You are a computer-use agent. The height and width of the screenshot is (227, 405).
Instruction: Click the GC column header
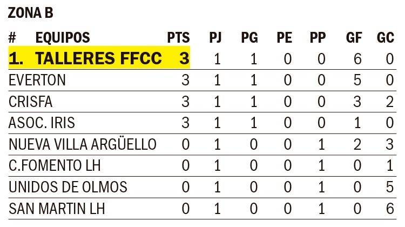click(x=386, y=38)
